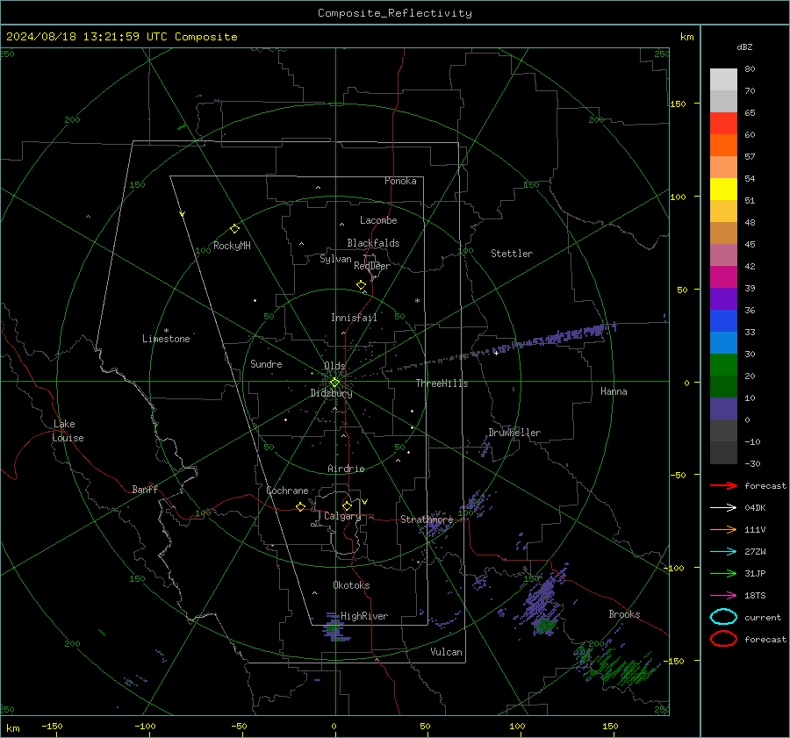
Task: Click the yellow diamond marker near RedDeer
Action: [x=362, y=285]
